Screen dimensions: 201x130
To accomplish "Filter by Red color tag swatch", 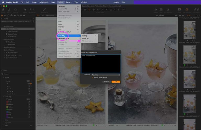I will tap(7, 102).
